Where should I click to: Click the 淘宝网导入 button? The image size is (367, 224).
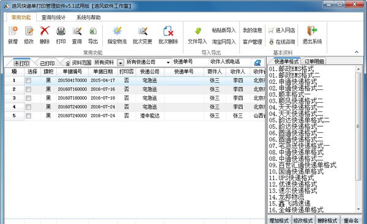pyautogui.click(x=224, y=42)
